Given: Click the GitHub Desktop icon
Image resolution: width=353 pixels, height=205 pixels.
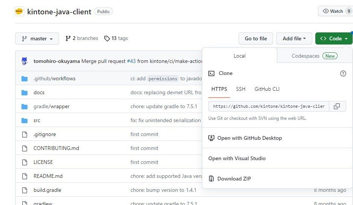Looking at the screenshot, I should point(211,138).
